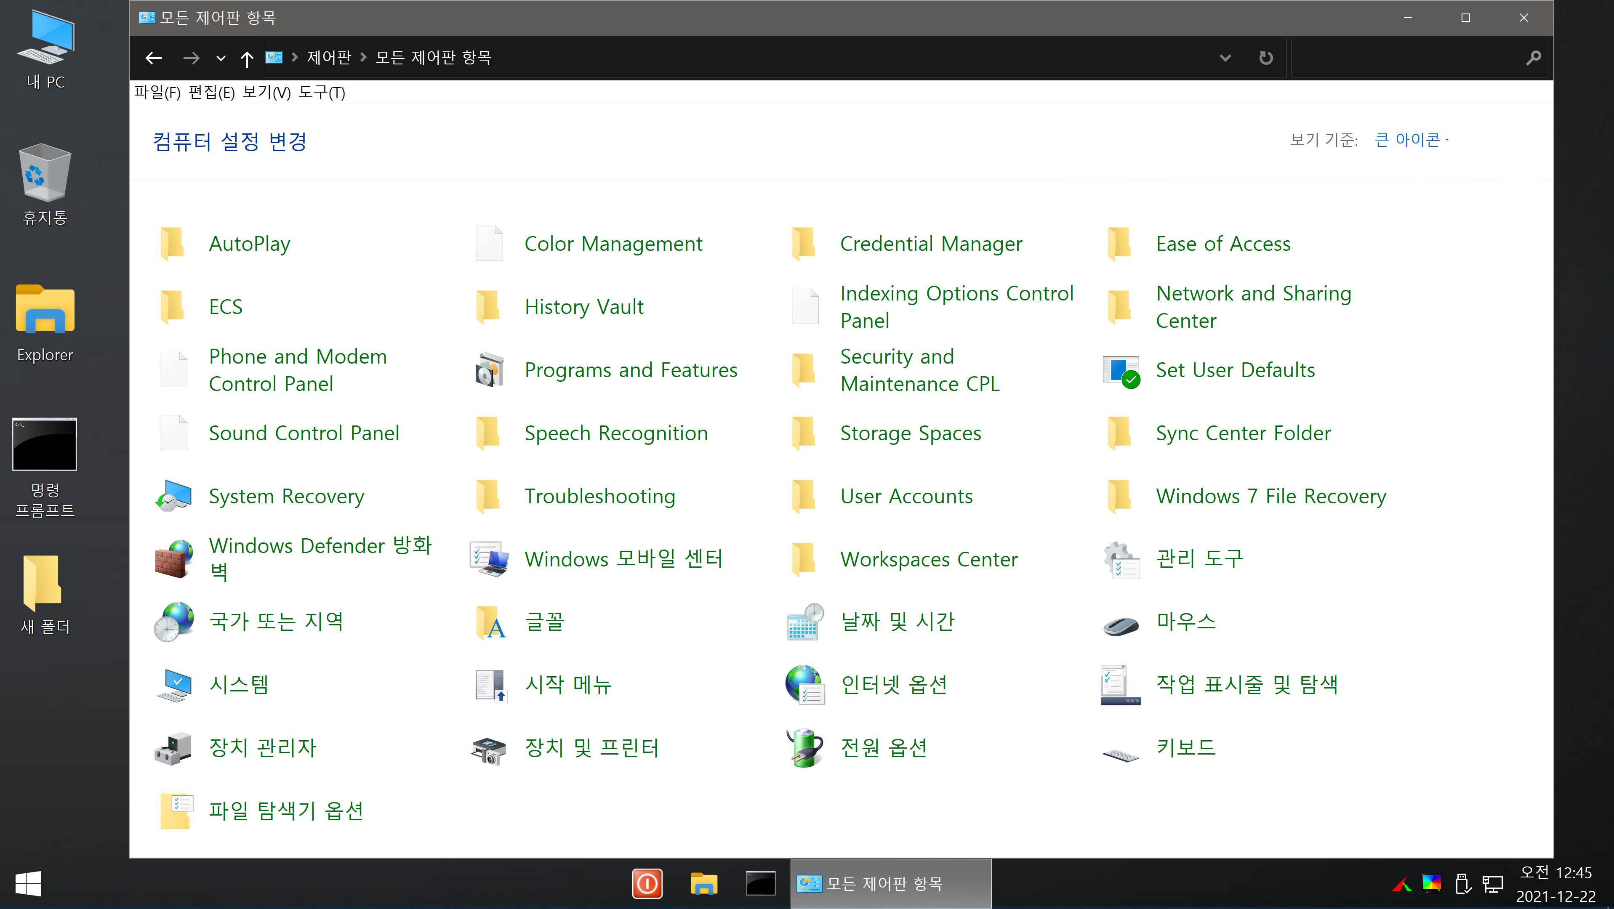Open 보기(V) menu

point(267,93)
